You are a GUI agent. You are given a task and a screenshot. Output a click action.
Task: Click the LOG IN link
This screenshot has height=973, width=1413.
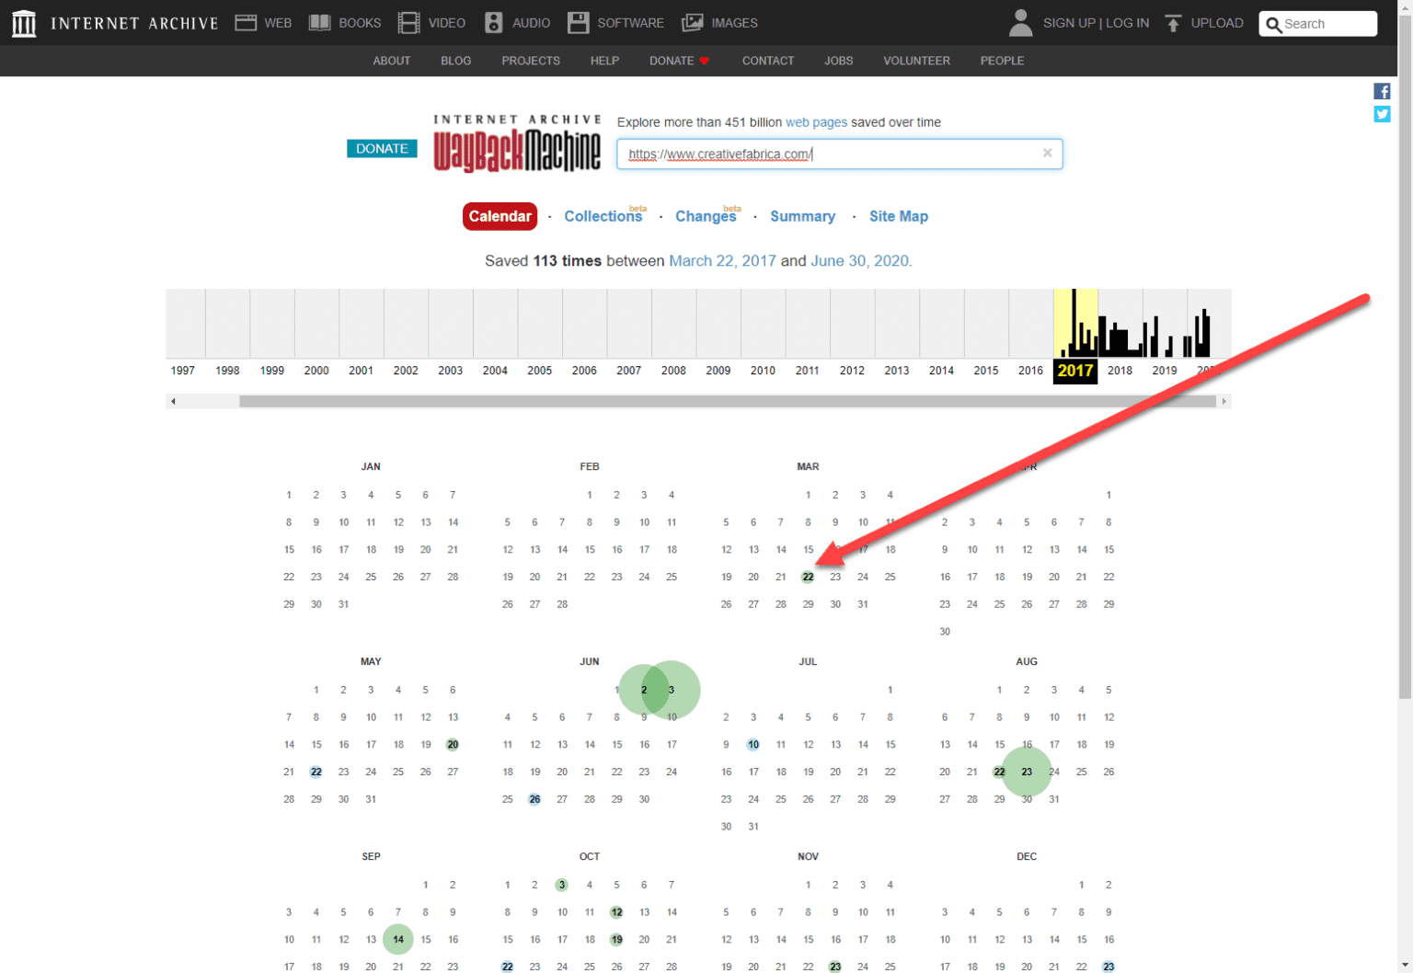click(1127, 23)
